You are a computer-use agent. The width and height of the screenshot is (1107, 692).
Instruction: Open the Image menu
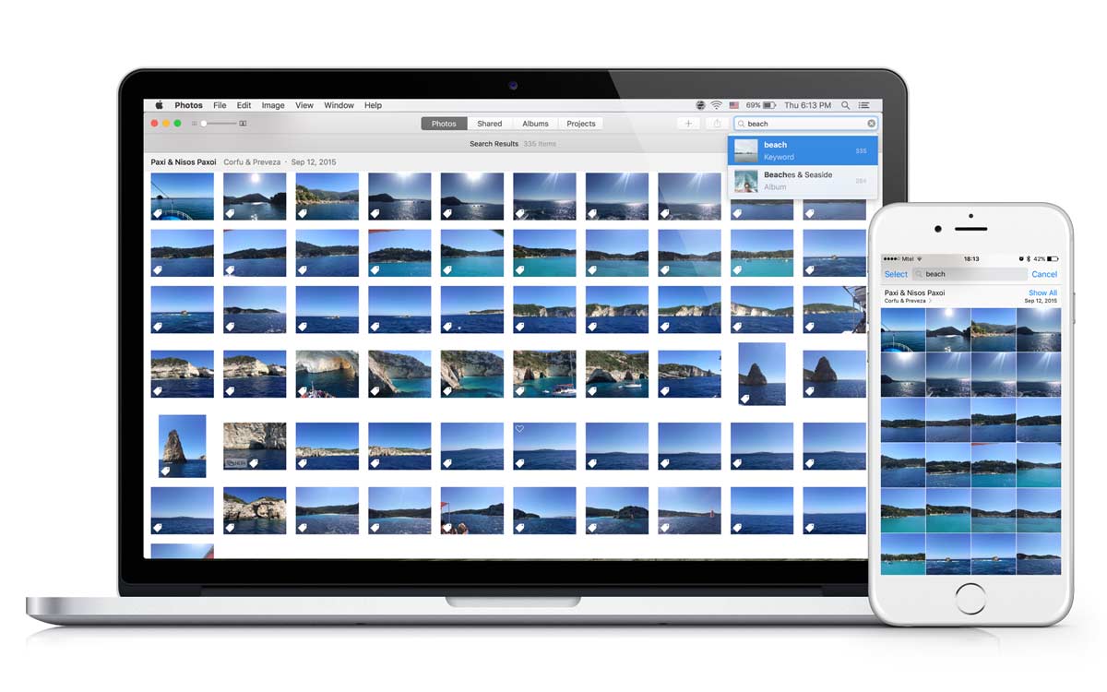click(273, 105)
